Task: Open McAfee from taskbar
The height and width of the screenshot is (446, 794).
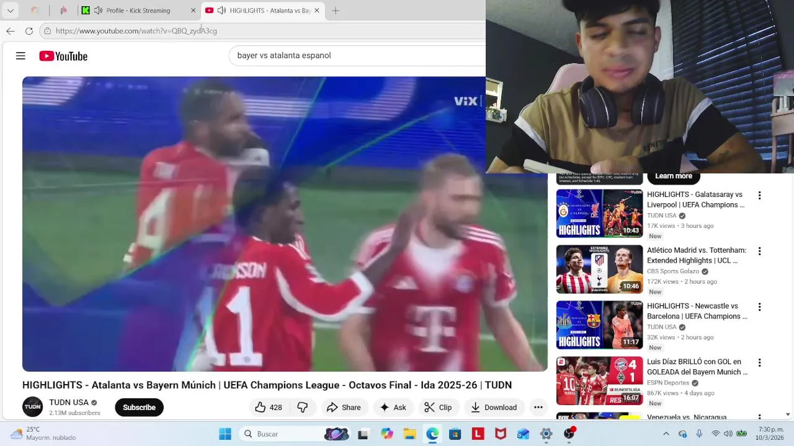Action: tap(501, 434)
